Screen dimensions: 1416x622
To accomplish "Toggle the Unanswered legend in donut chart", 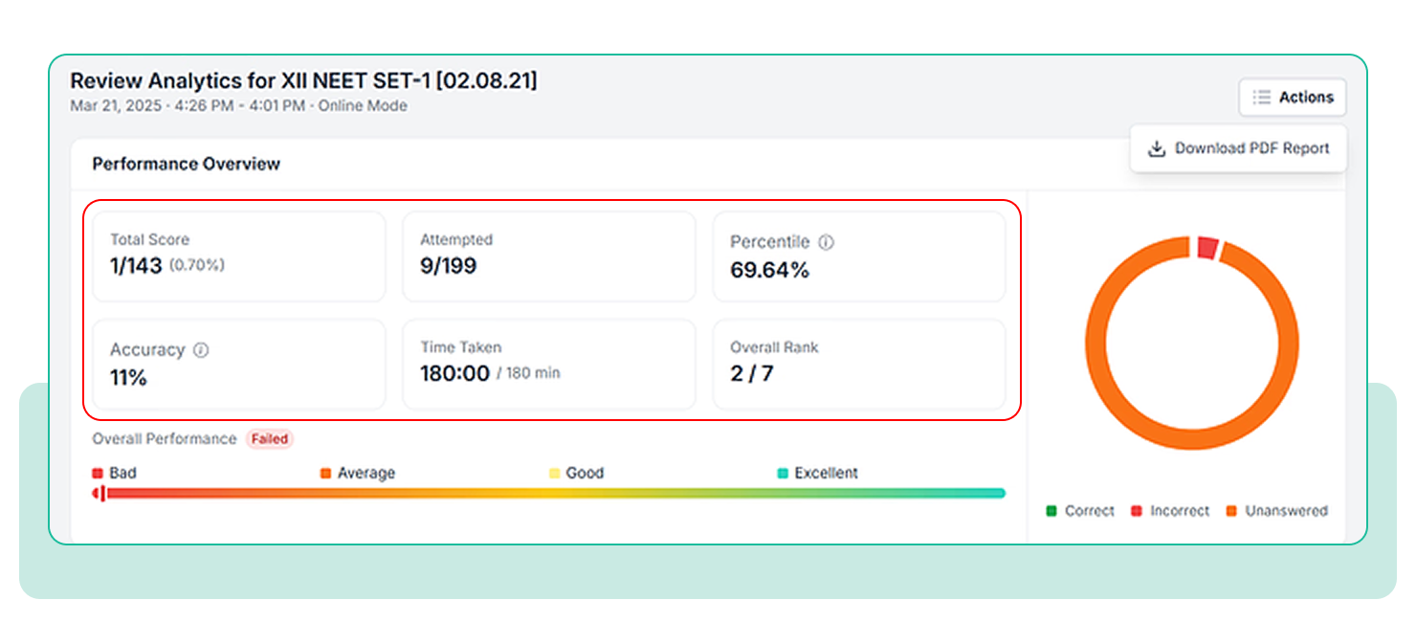I will pyautogui.click(x=1276, y=511).
